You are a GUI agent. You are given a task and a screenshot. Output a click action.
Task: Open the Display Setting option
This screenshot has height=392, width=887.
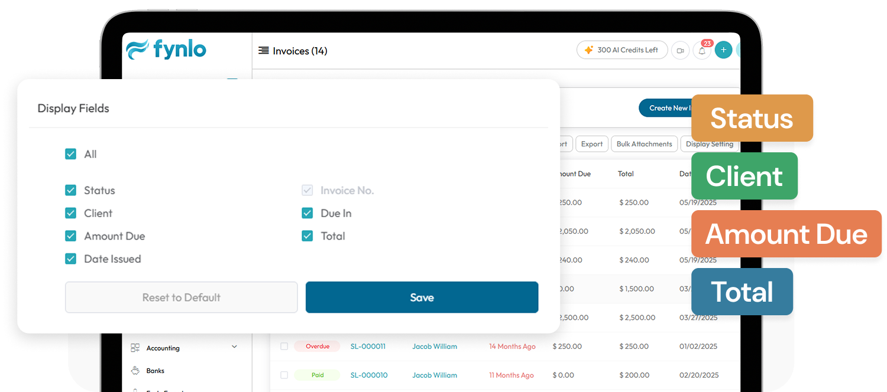click(x=709, y=144)
